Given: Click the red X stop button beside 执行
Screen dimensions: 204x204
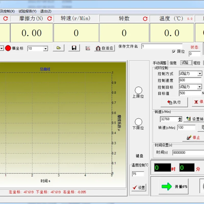Looking at the screenshot, I should 198,102.
